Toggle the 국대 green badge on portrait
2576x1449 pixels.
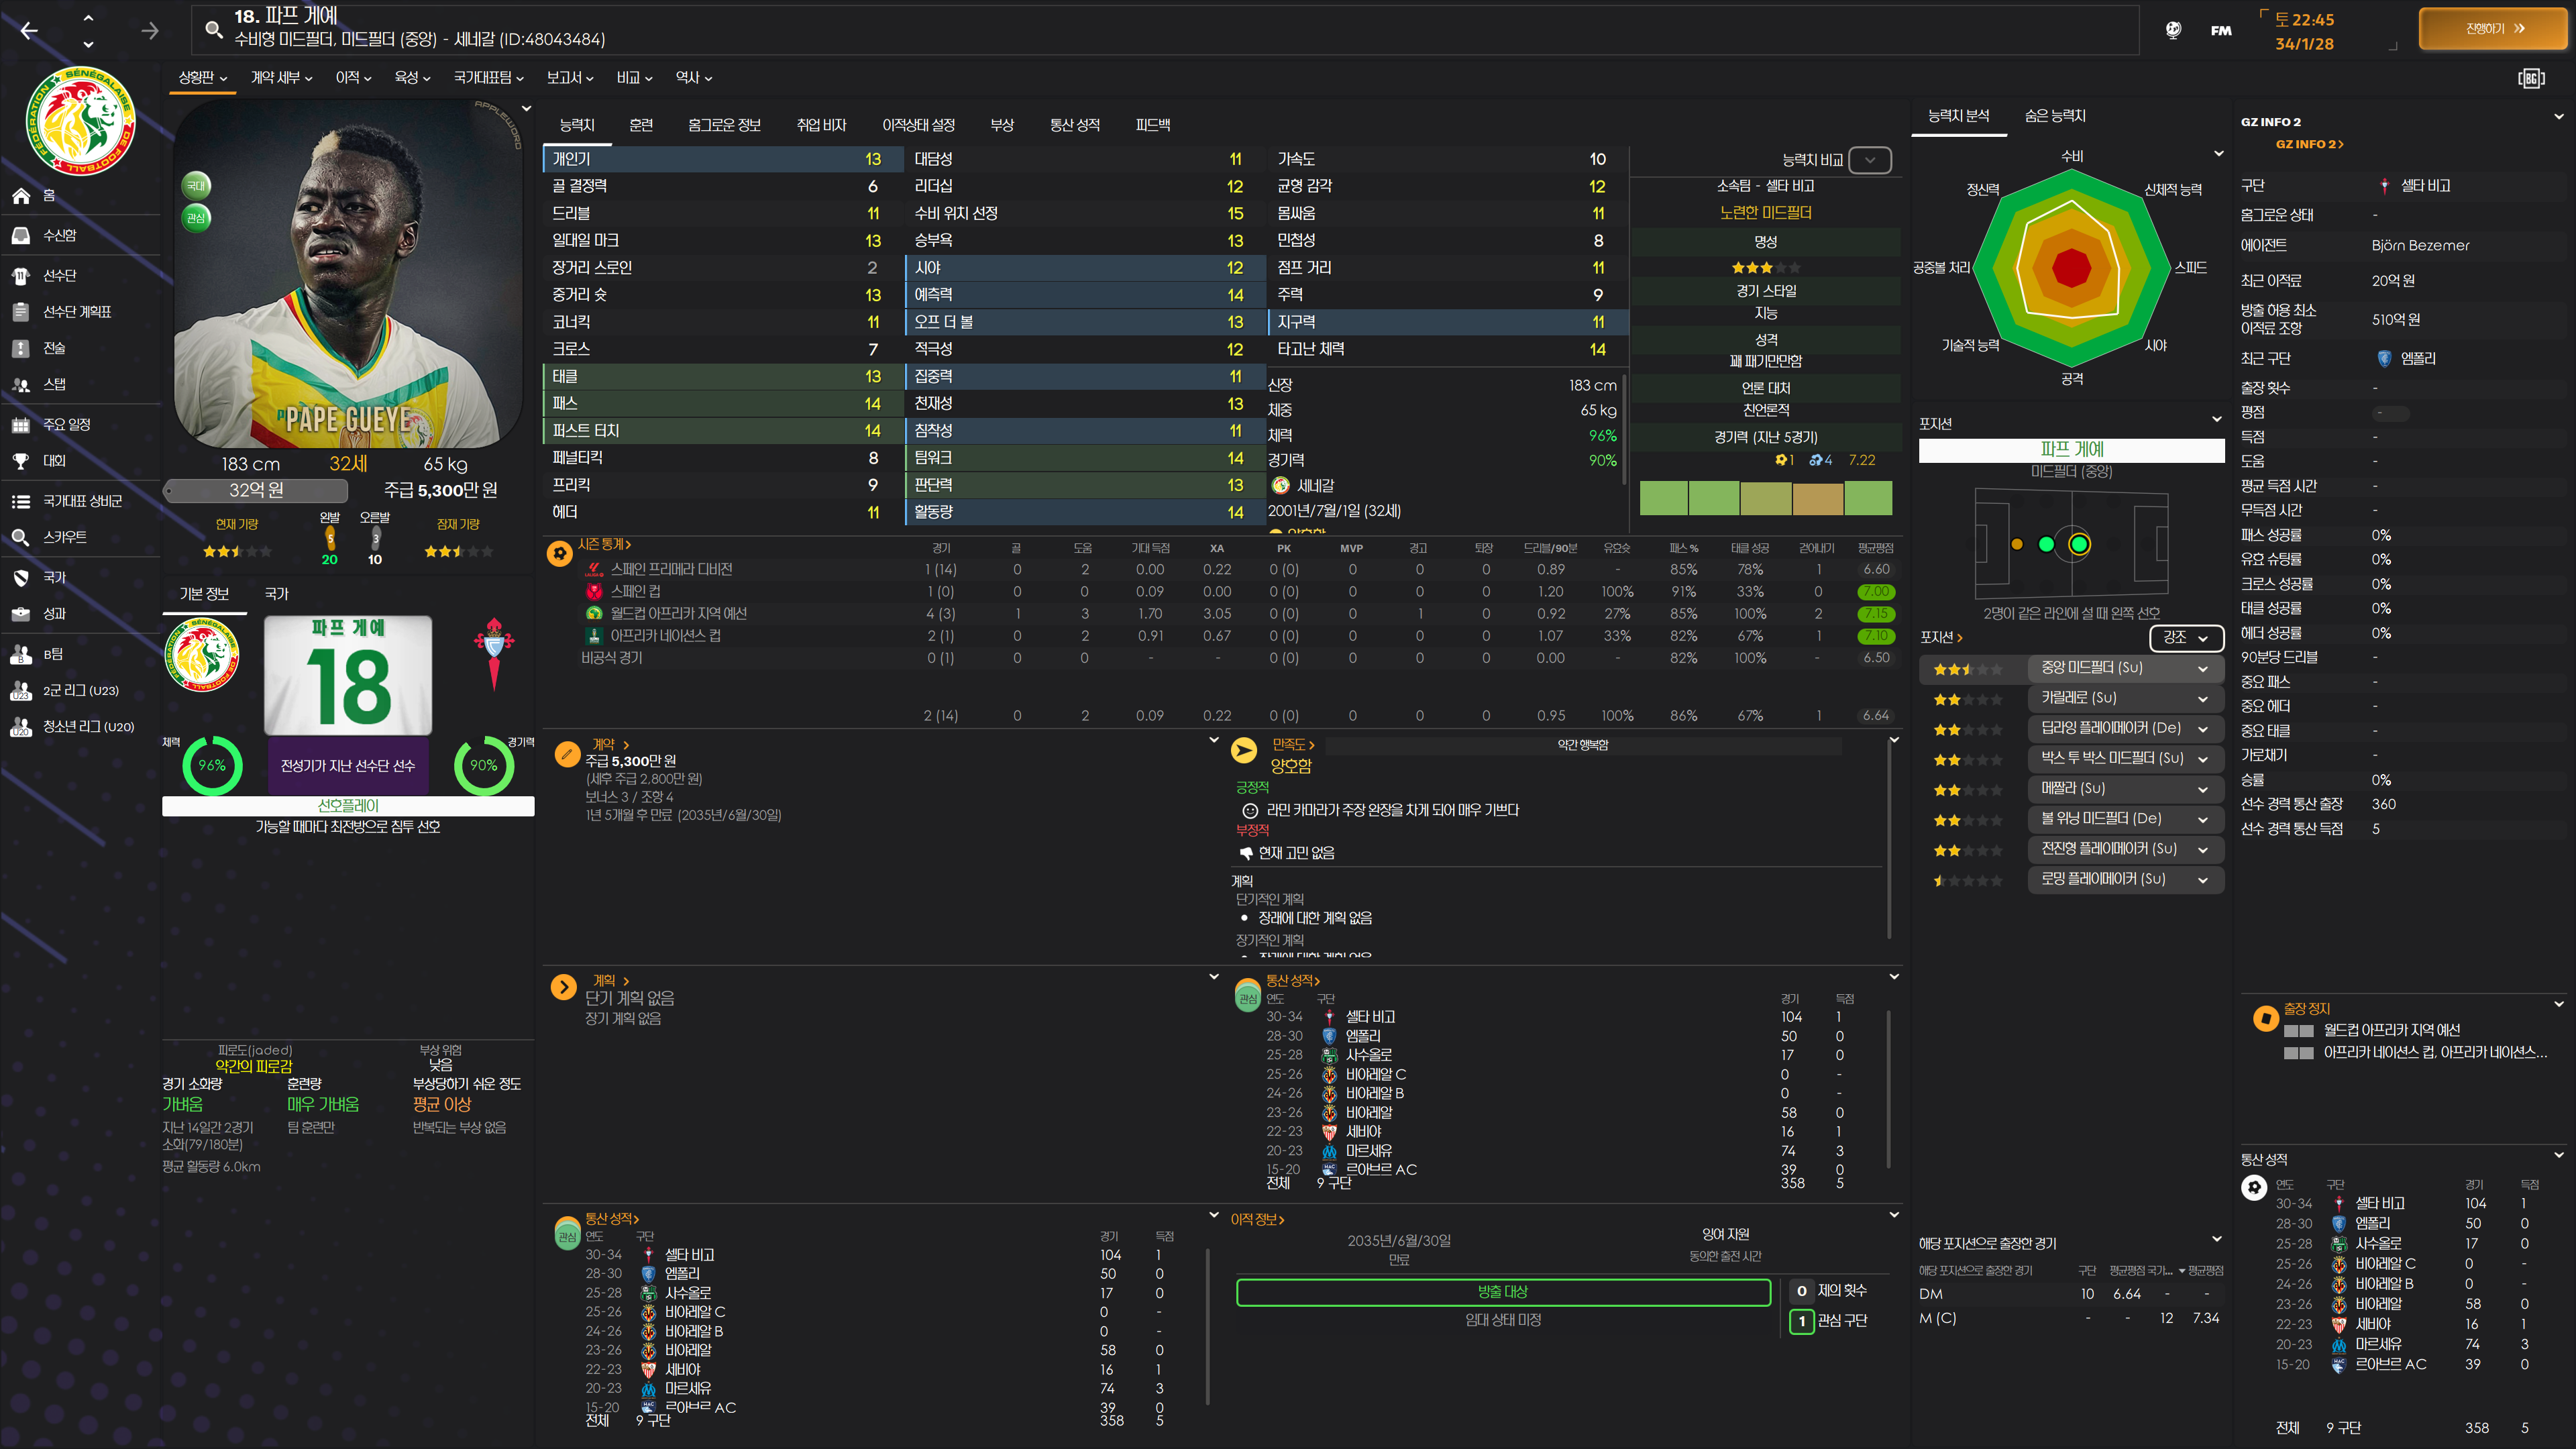(x=196, y=186)
